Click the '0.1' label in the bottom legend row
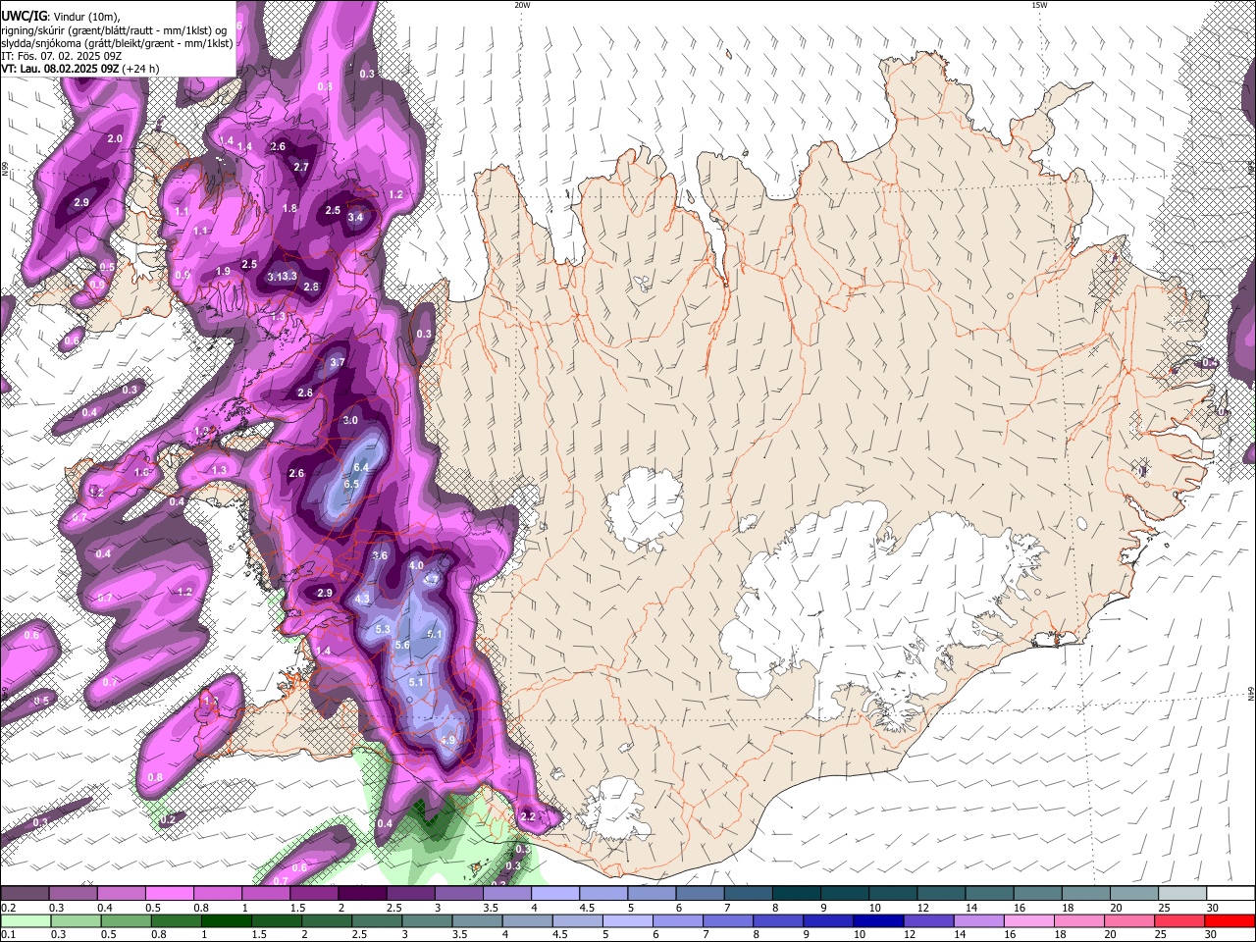Viewport: 1256px width, 942px height. tap(9, 935)
